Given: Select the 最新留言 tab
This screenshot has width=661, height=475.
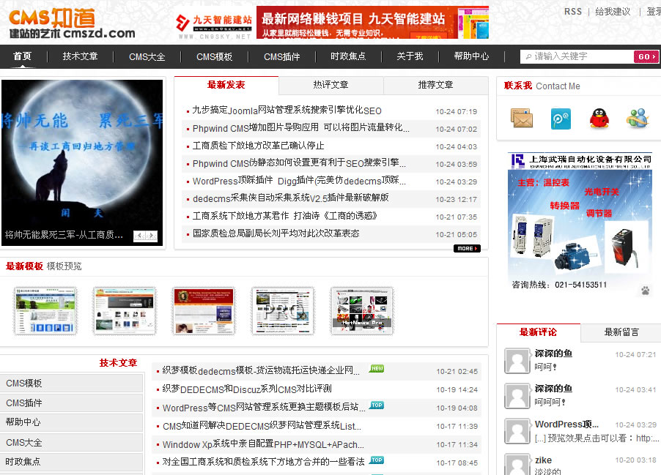Looking at the screenshot, I should tap(621, 332).
